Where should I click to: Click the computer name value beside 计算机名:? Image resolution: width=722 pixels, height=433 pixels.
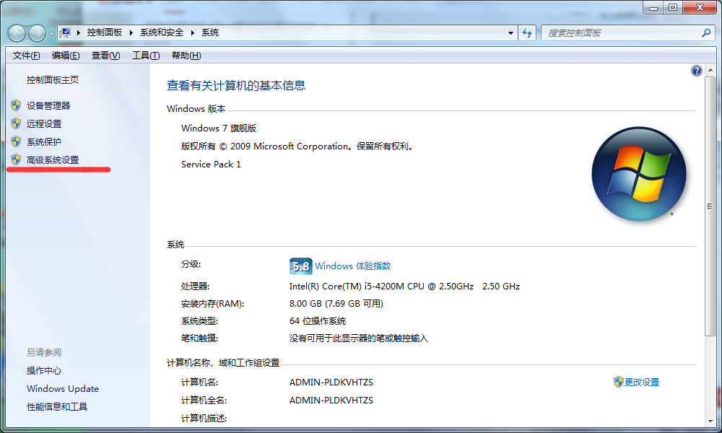331,382
